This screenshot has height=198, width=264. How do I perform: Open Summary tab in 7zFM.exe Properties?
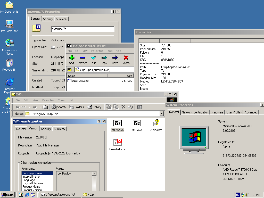pos(60,129)
